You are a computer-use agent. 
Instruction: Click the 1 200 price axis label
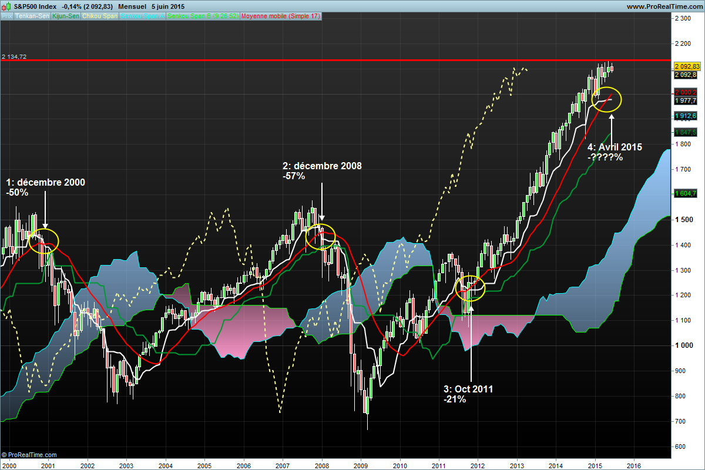[683, 295]
